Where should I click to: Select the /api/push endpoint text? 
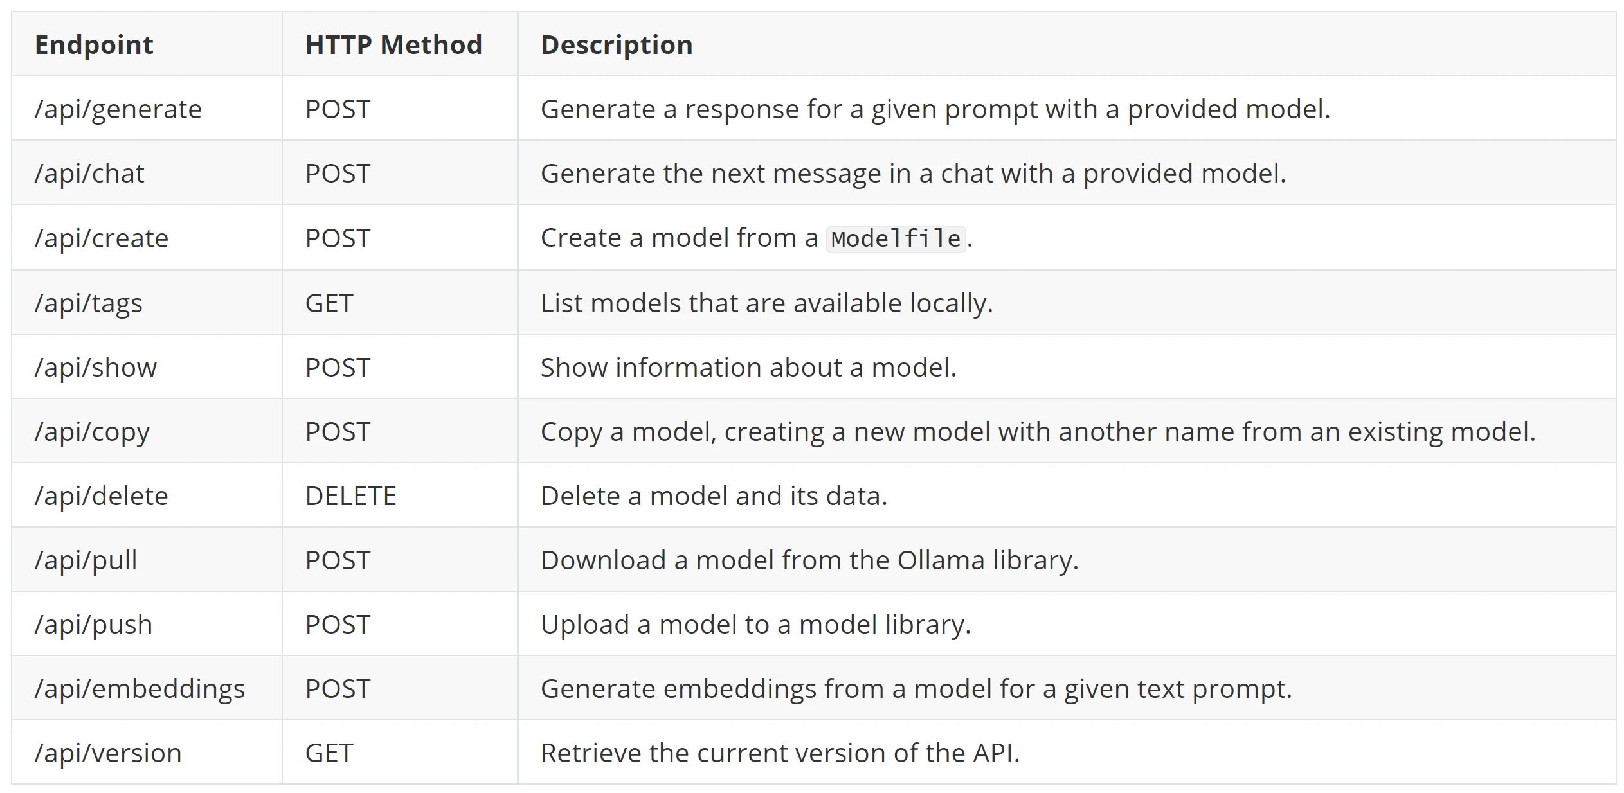(93, 625)
